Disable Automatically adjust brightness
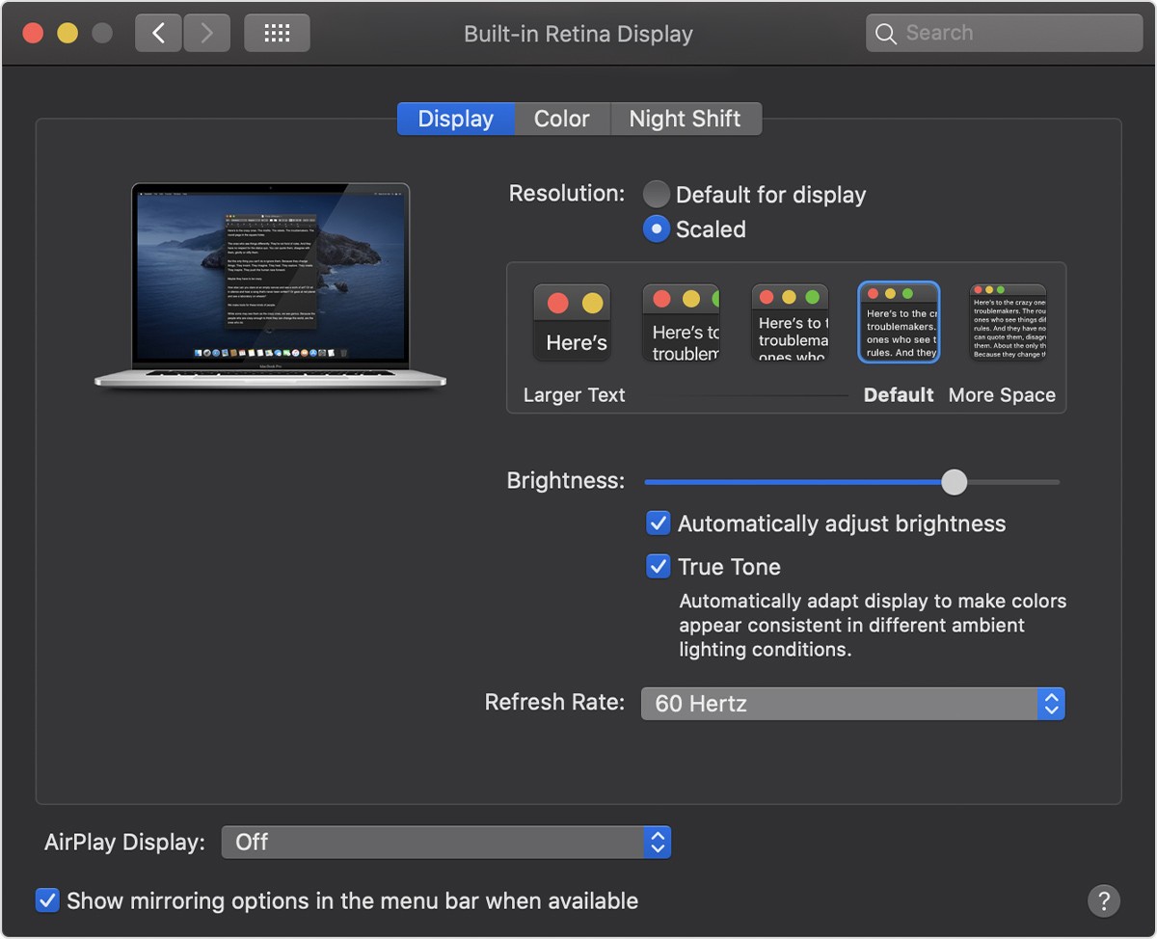1157x939 pixels. point(658,523)
